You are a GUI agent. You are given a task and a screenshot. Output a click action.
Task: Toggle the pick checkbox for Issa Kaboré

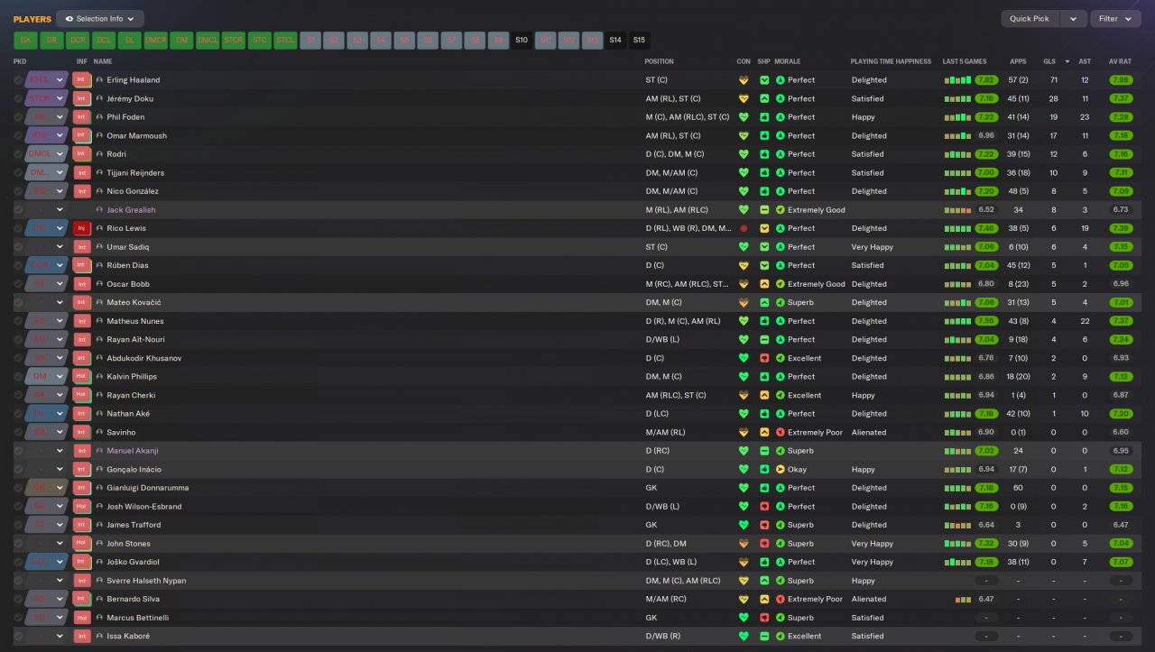(x=18, y=636)
